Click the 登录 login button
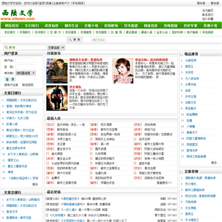The image size is (222, 222). coord(10,80)
